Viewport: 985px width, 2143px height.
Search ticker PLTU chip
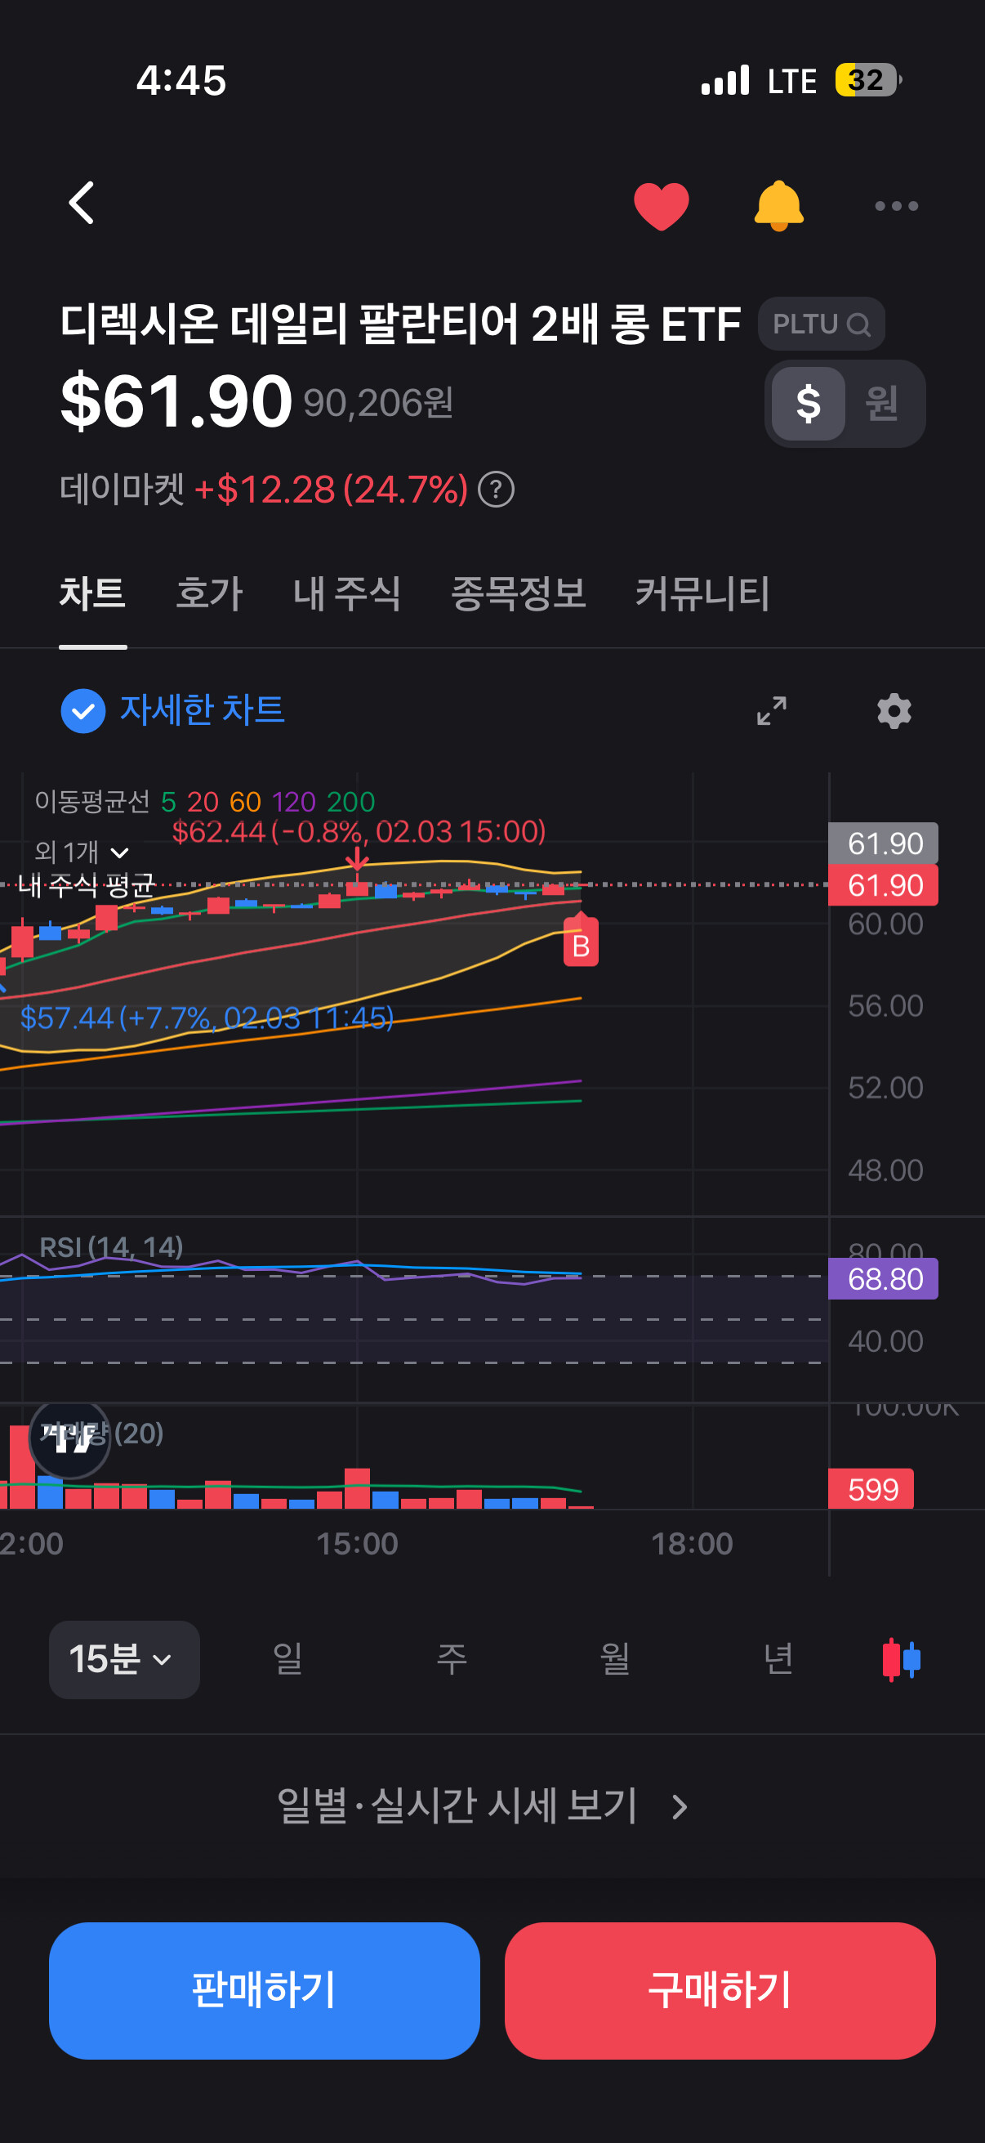(x=820, y=324)
